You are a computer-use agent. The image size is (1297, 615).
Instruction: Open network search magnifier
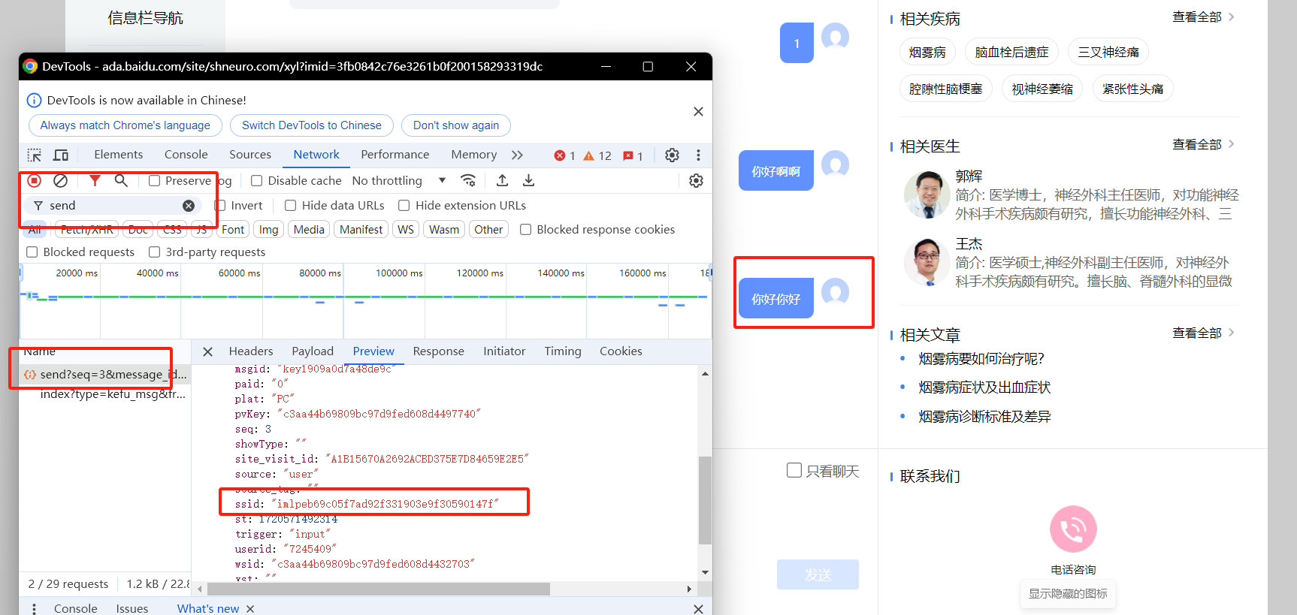[121, 180]
